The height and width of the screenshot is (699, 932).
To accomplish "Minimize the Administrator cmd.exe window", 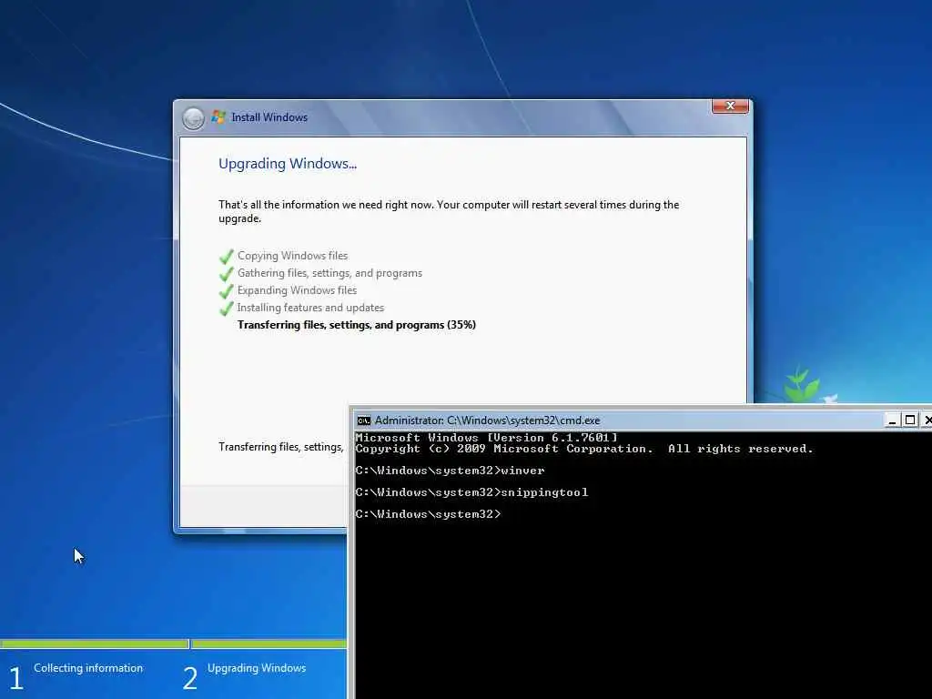I will [x=892, y=420].
